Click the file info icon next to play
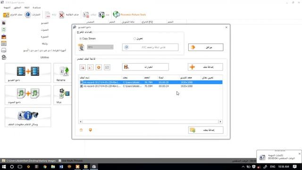This screenshot has height=170, width=302. pyautogui.click(x=107, y=67)
